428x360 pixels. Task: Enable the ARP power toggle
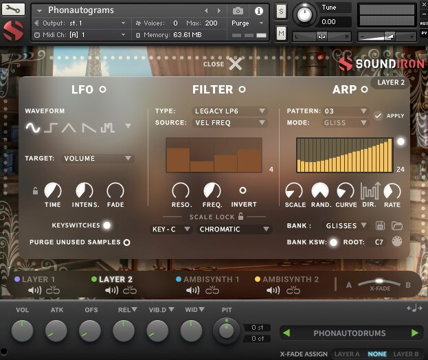(364, 89)
